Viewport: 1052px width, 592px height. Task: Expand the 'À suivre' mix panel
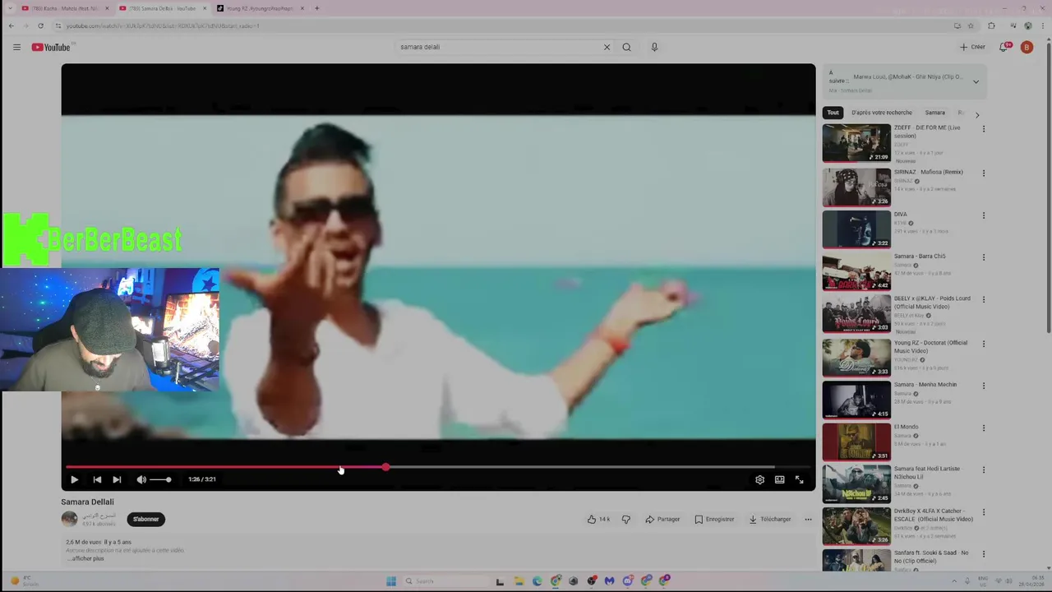point(976,81)
